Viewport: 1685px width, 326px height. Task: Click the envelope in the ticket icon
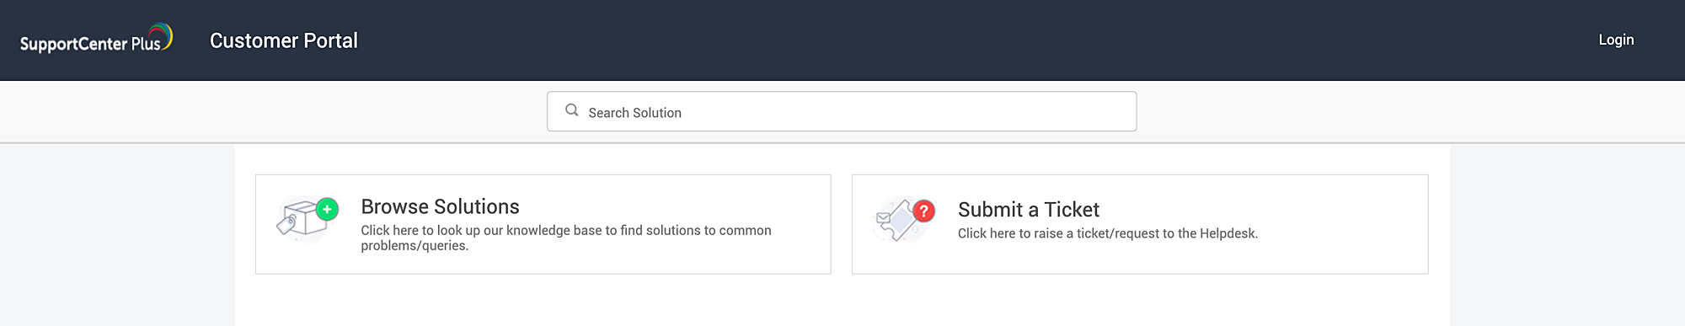[883, 218]
